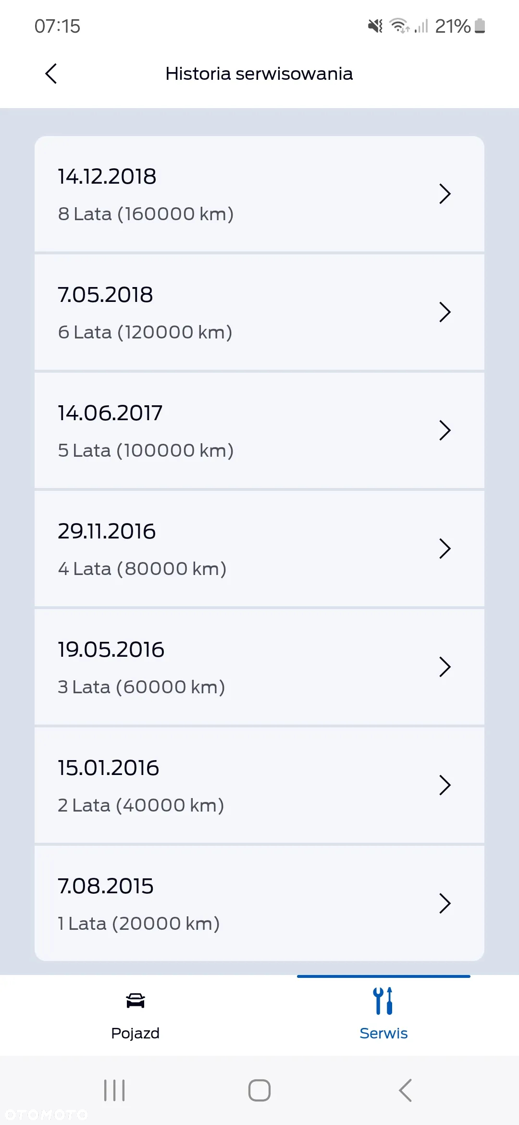Open the 2 Lata (40000 km) service record
519x1125 pixels.
click(259, 785)
